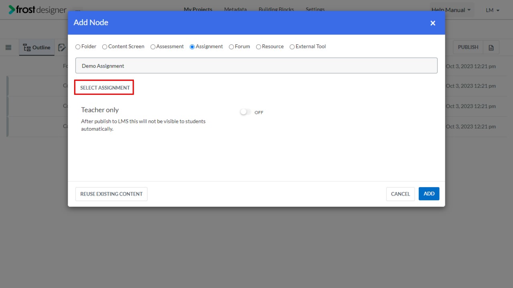Screen dimensions: 513x288
Task: Switch to the Outline view tab
Action: pos(37,48)
